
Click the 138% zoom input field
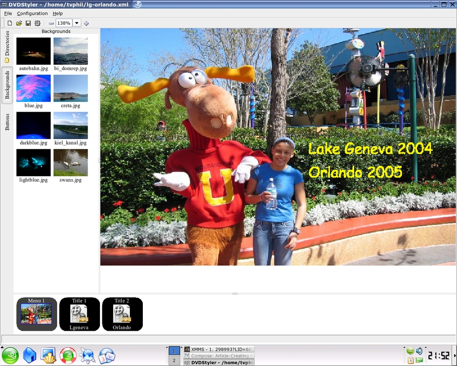[64, 23]
